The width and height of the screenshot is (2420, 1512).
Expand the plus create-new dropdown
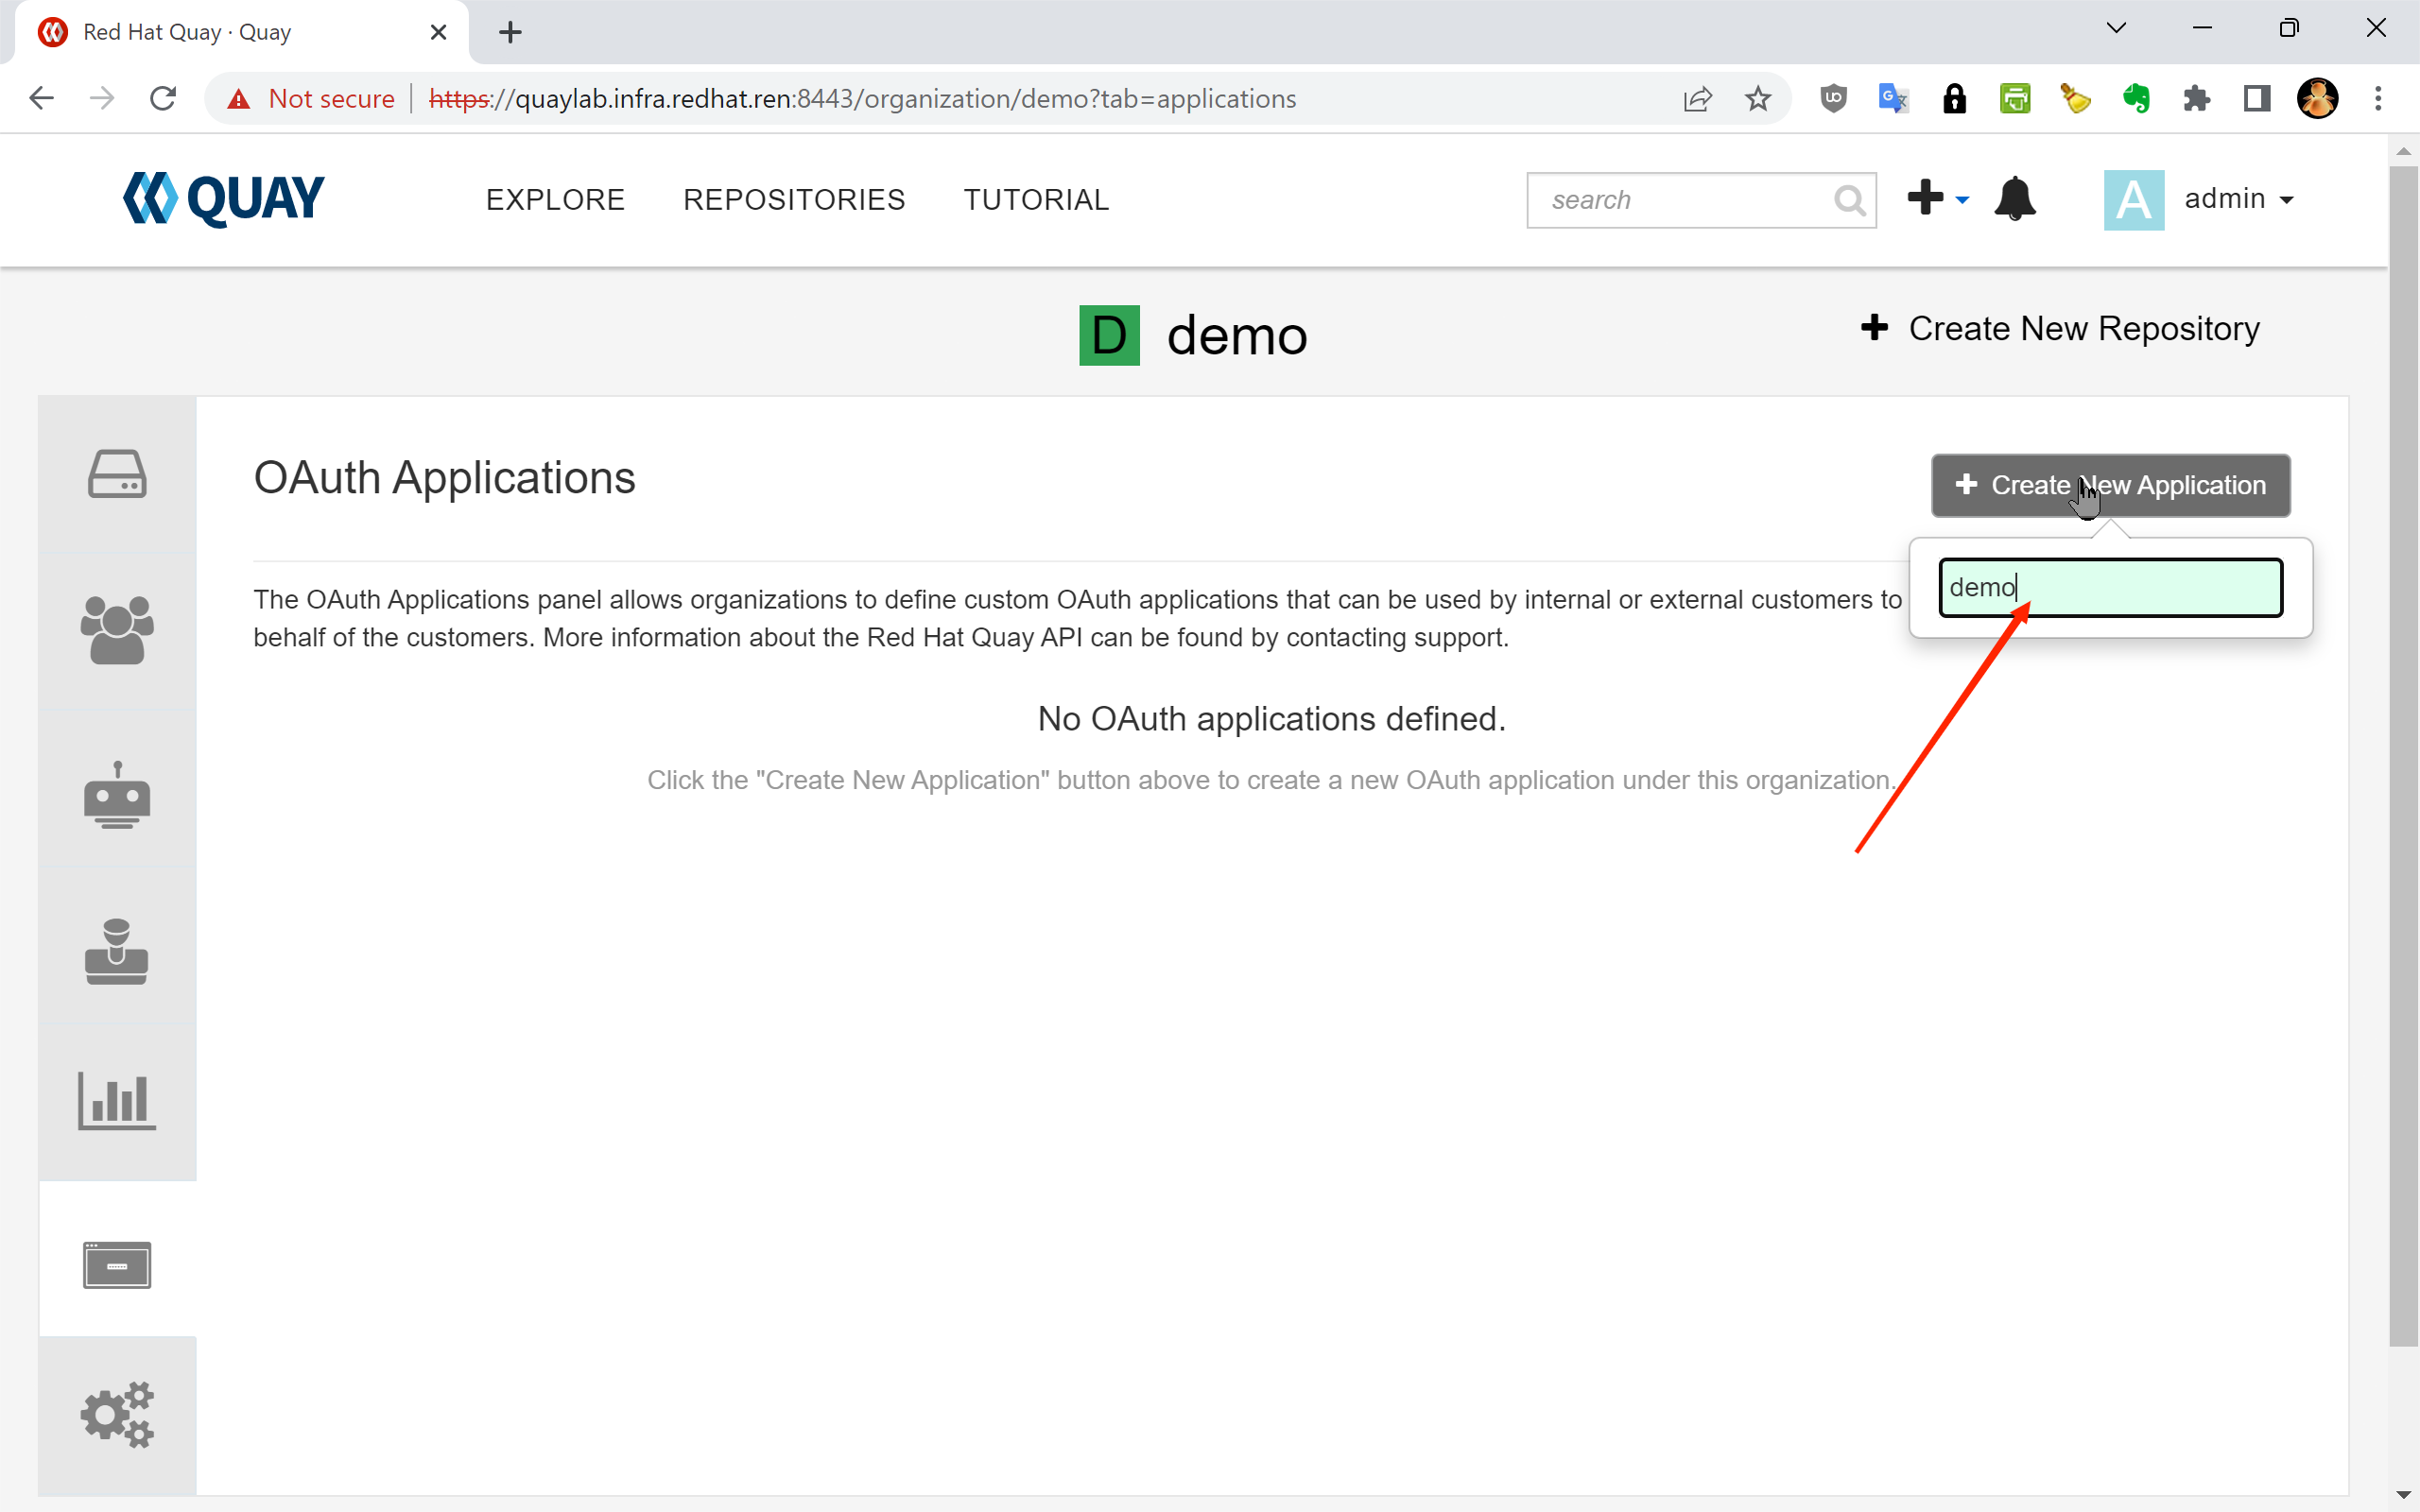pos(1937,199)
